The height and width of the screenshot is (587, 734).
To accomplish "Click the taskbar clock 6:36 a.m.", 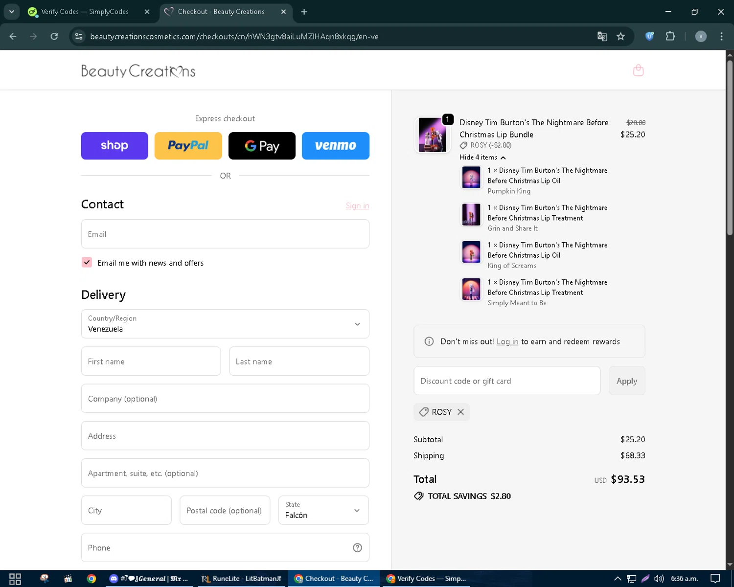I will point(684,579).
